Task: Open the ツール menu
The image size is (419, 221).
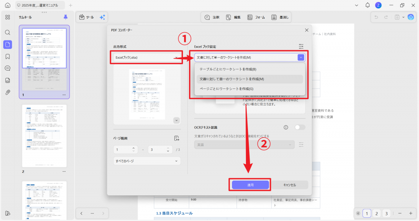Action: pos(87,17)
